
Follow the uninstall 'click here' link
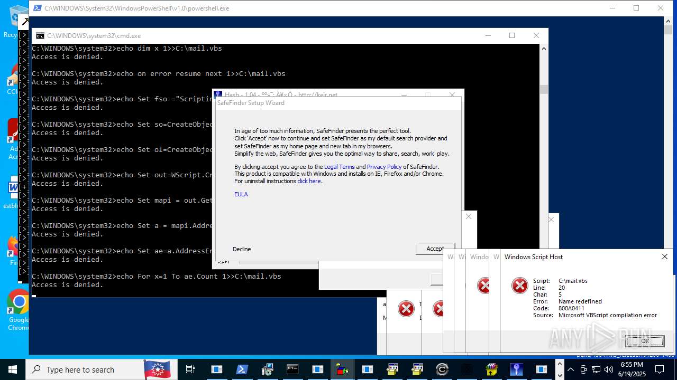[309, 181]
